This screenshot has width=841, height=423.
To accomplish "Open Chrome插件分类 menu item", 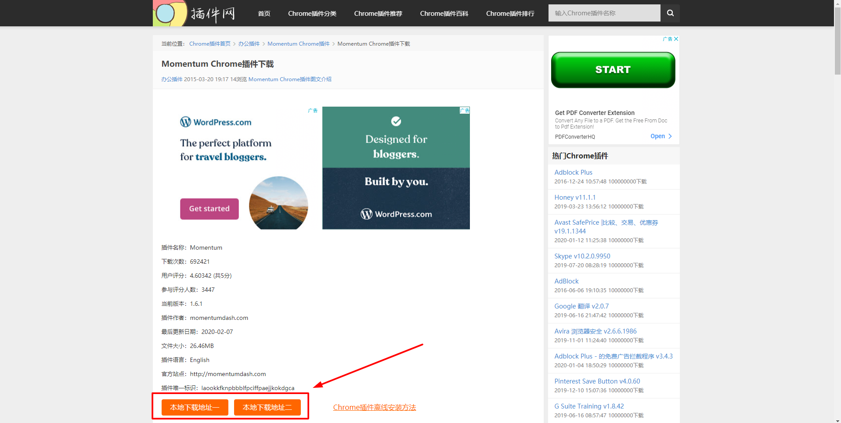I will [x=312, y=14].
